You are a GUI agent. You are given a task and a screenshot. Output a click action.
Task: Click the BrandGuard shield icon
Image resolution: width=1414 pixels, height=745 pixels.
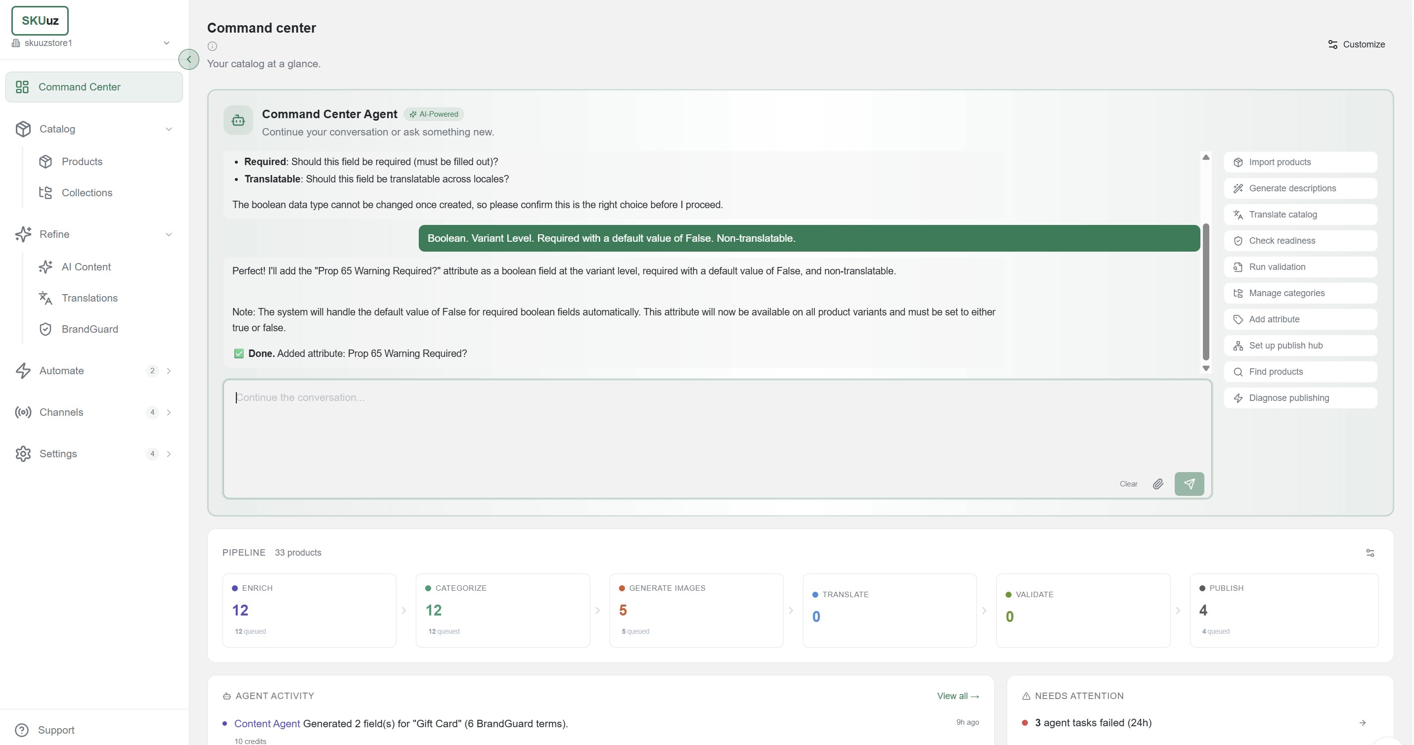tap(45, 329)
